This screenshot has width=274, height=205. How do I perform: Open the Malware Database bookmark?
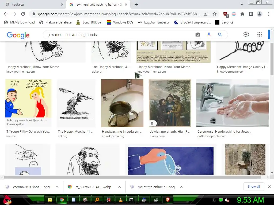[55, 22]
